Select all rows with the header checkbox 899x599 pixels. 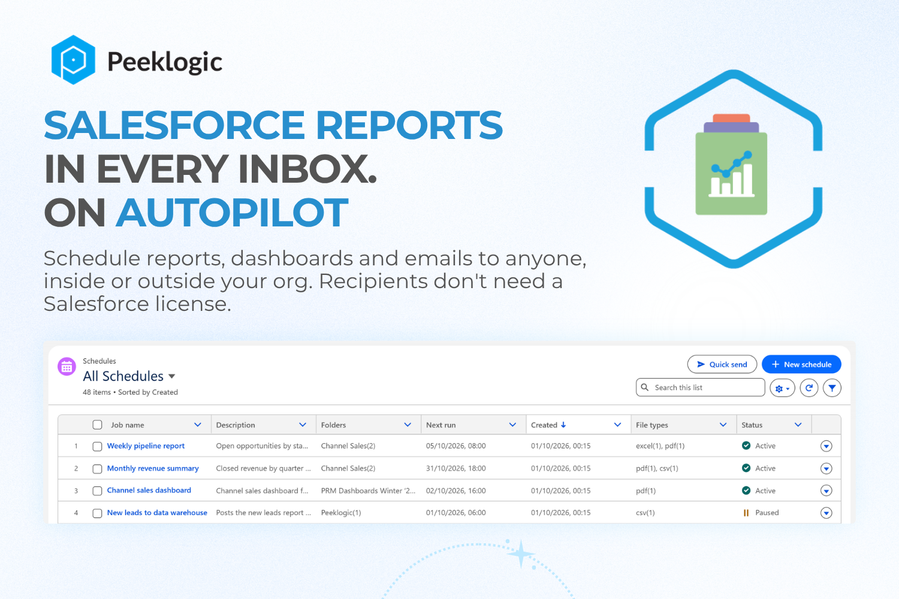pyautogui.click(x=97, y=425)
